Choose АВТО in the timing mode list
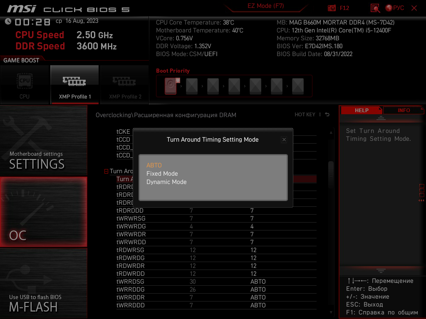The width and height of the screenshot is (426, 319). tap(154, 165)
